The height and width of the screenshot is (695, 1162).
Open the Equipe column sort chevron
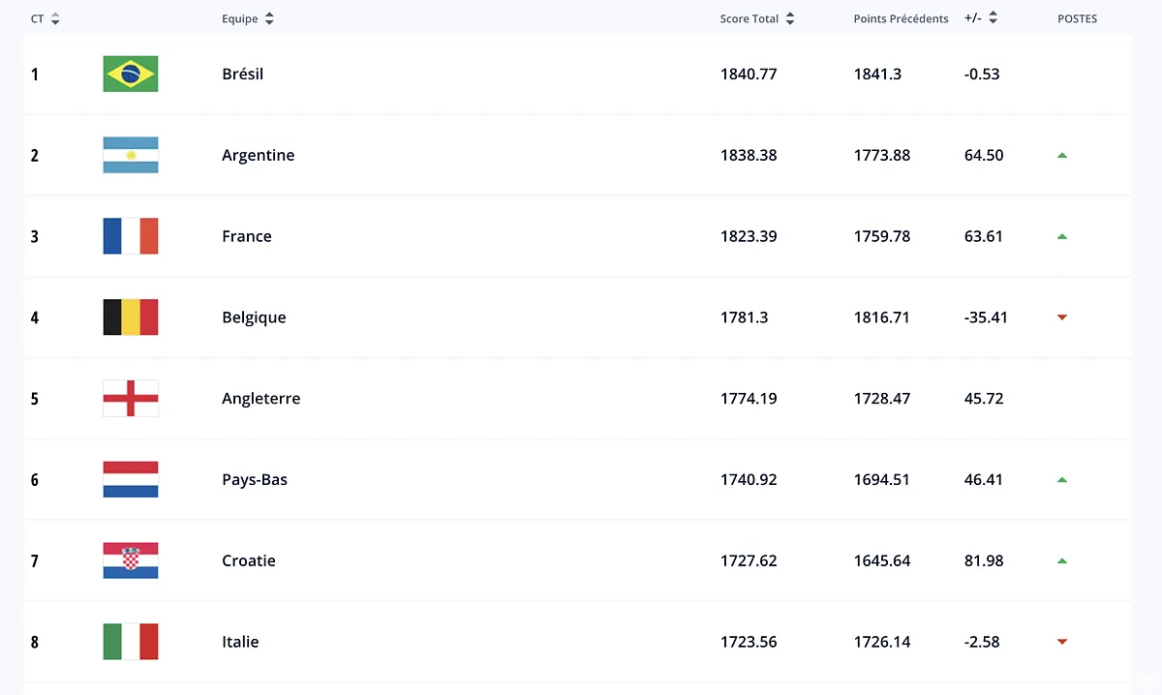click(268, 17)
